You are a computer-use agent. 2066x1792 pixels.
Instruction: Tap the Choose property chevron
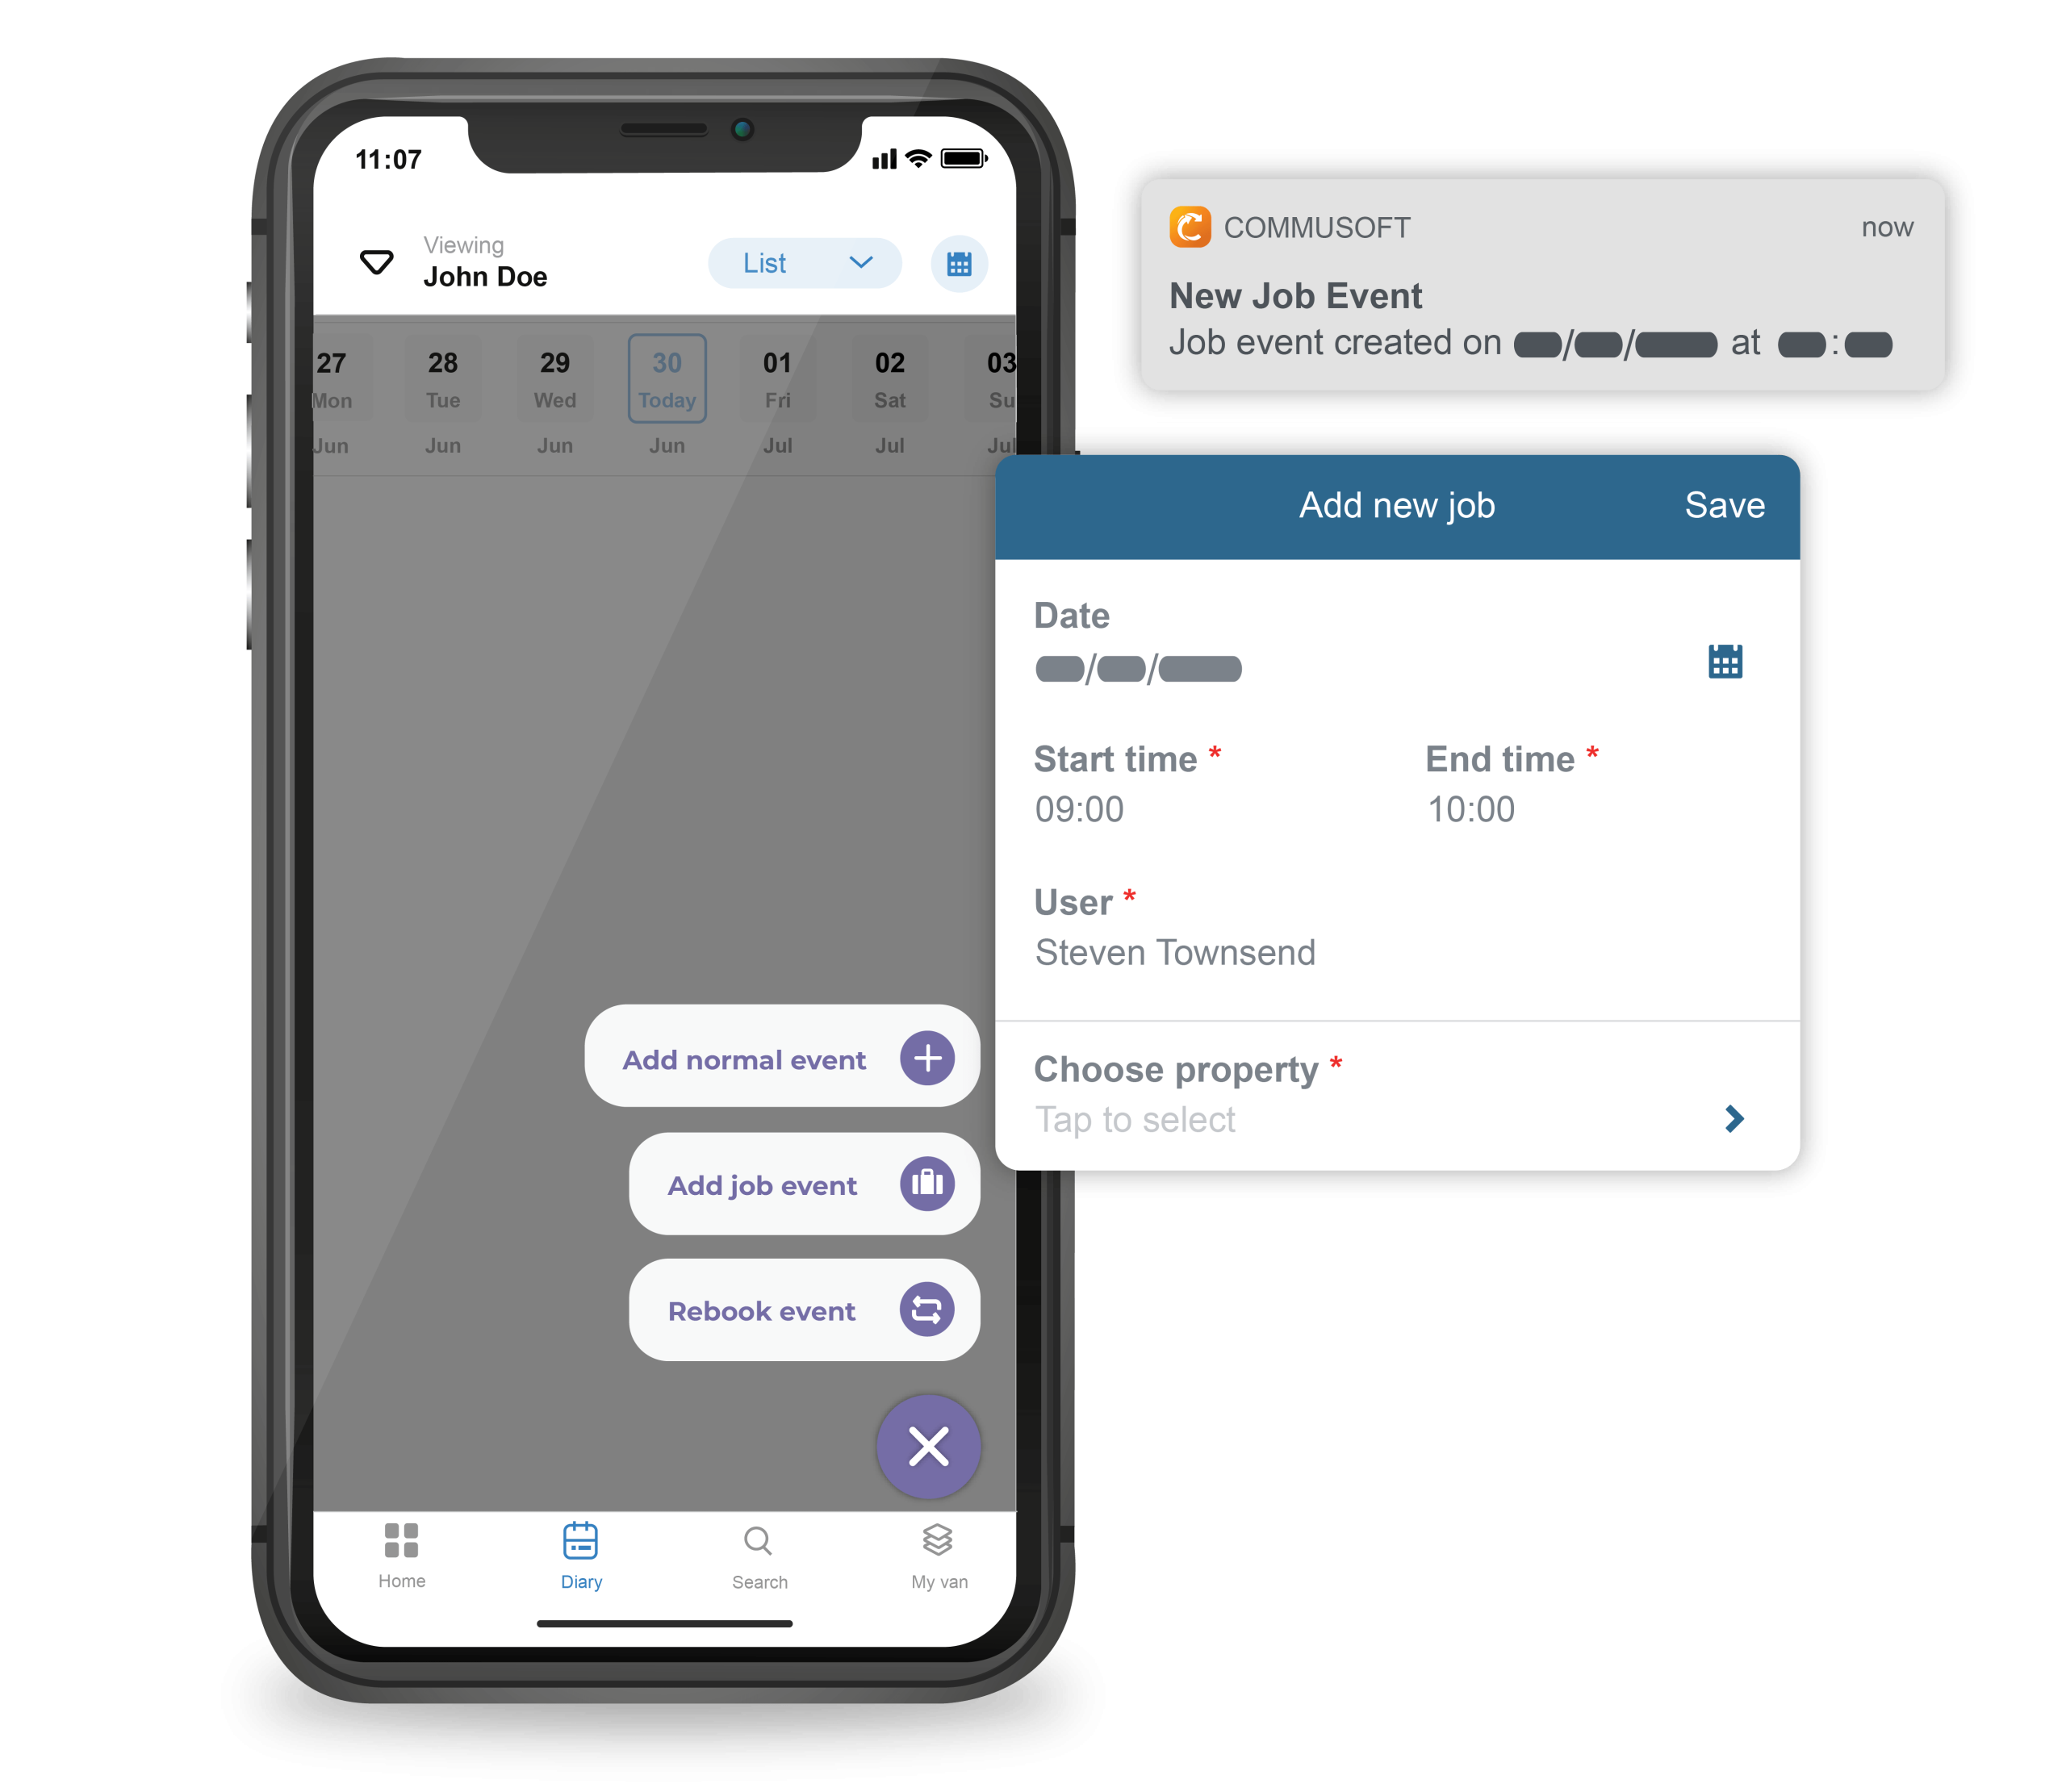coord(1734,1119)
